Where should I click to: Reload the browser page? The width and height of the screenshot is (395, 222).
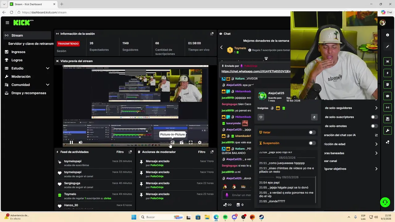pos(11,12)
